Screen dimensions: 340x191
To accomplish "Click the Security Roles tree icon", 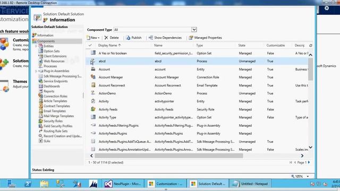I will coord(40,121).
